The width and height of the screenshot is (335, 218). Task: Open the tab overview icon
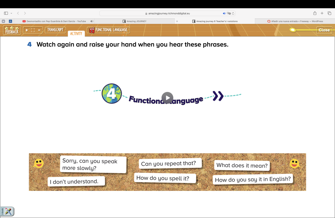(x=329, y=13)
